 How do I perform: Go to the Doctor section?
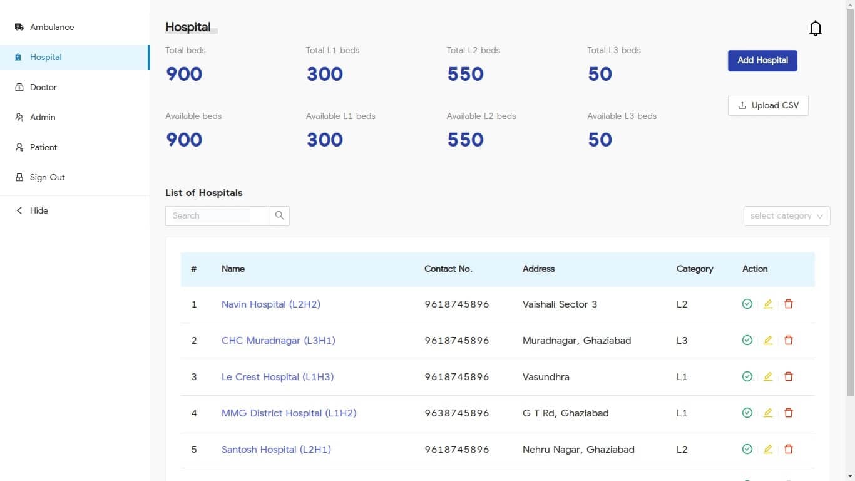[x=74, y=87]
